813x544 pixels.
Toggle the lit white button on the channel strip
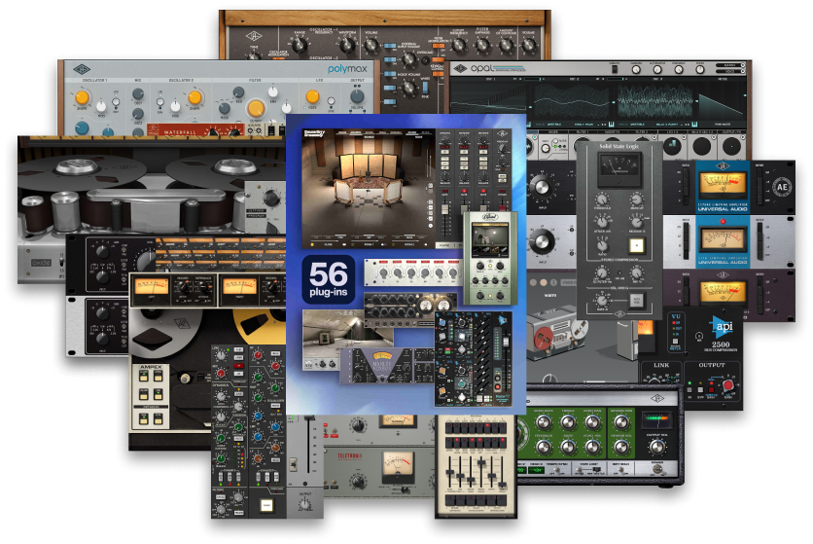pos(266,505)
